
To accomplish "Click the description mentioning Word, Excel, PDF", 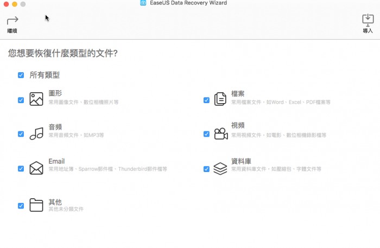I will (281, 102).
